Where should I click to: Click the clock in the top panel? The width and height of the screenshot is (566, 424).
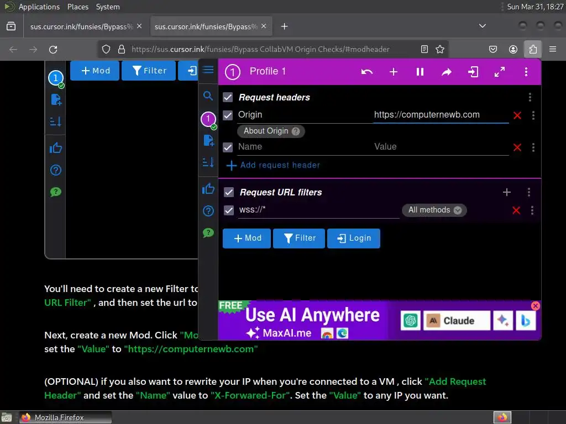point(535,7)
